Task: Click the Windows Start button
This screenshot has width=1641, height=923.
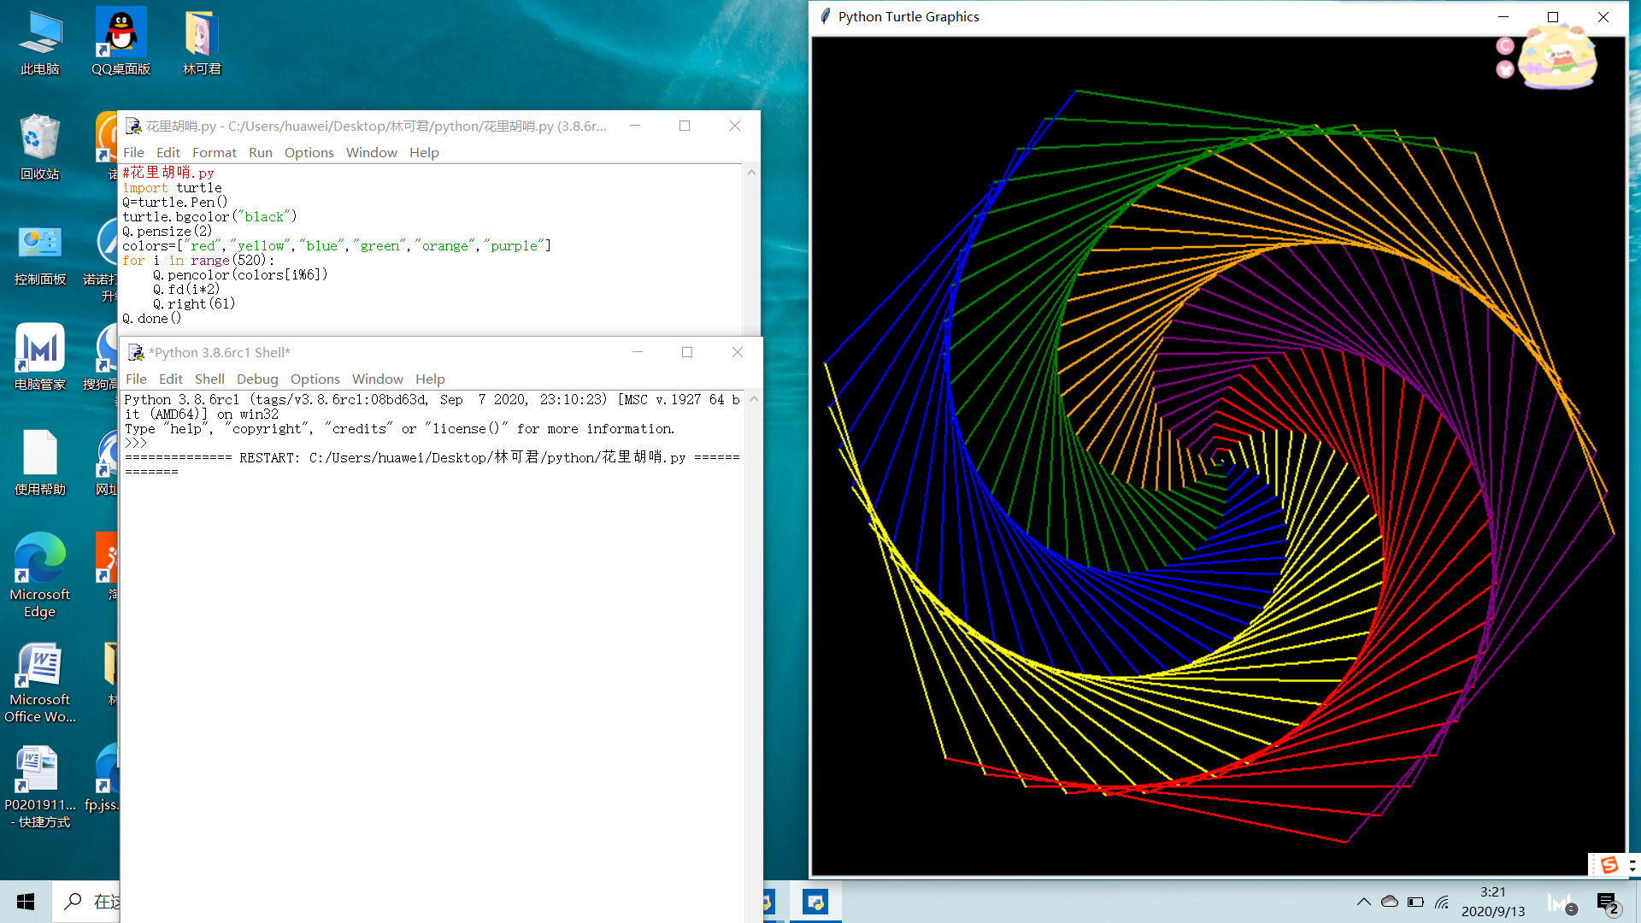Action: tap(26, 902)
